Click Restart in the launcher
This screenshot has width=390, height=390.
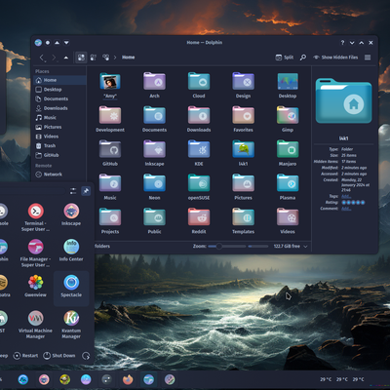[25, 356]
